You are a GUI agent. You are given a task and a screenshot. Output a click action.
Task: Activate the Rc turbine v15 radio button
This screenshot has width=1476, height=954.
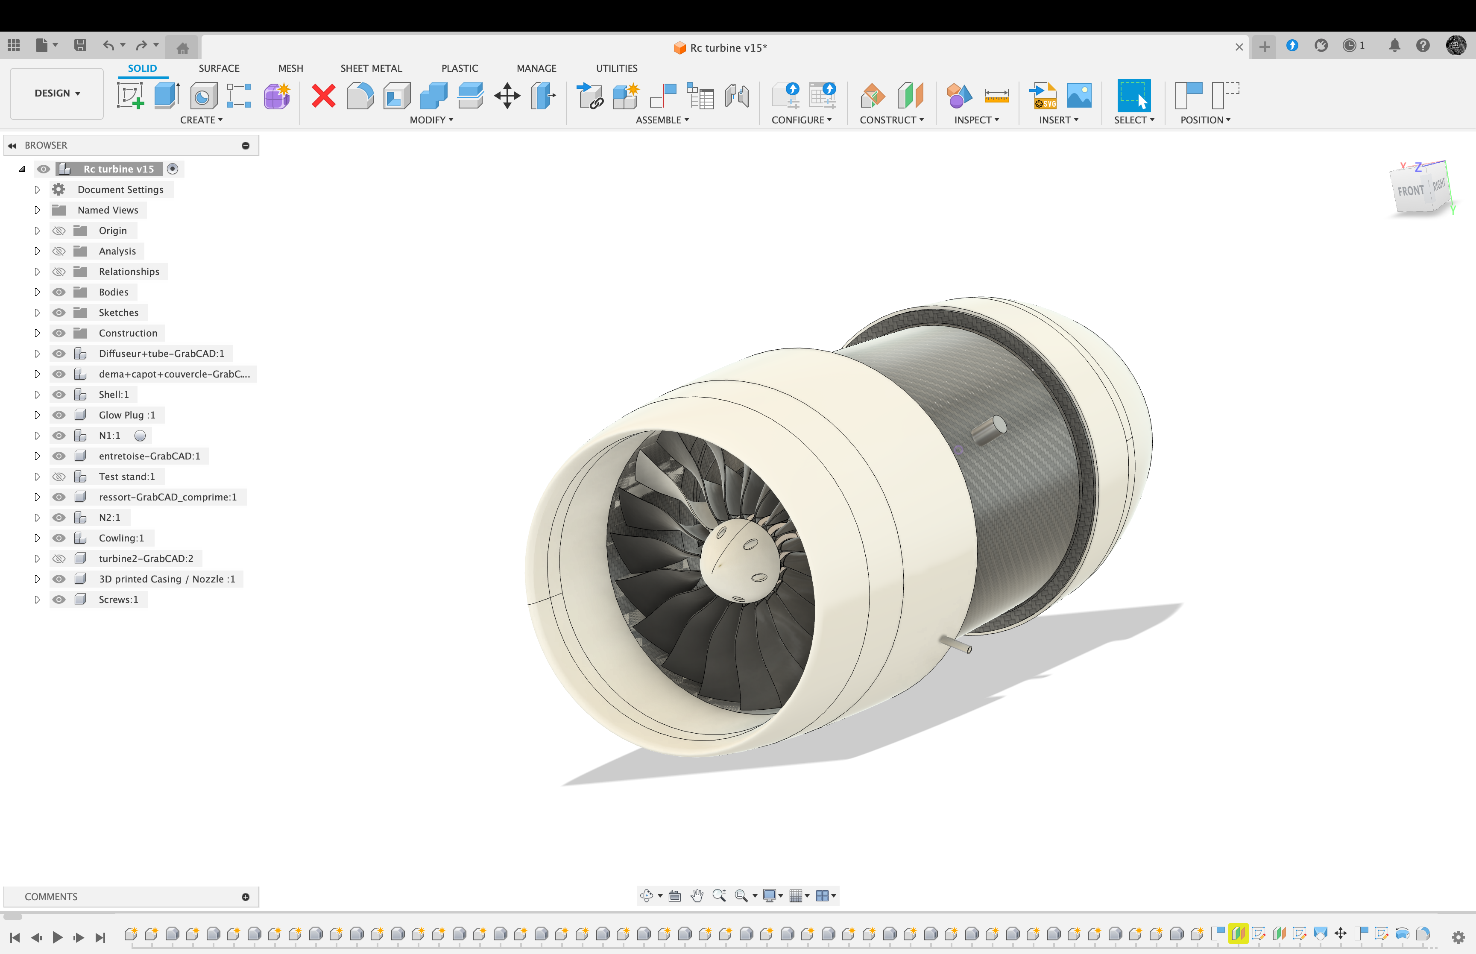click(x=173, y=169)
